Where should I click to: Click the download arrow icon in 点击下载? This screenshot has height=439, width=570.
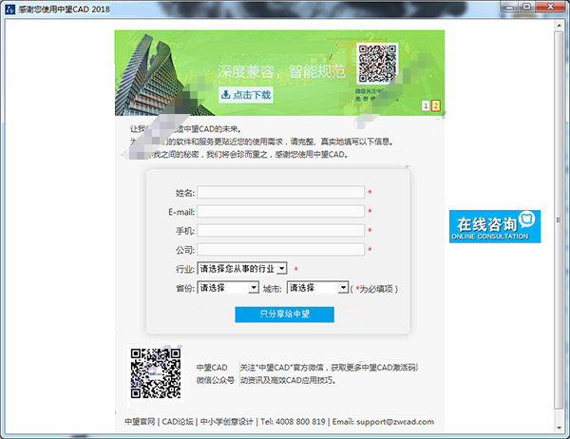pyautogui.click(x=226, y=95)
